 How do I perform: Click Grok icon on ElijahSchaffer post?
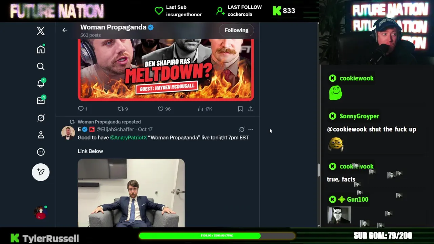[242, 129]
